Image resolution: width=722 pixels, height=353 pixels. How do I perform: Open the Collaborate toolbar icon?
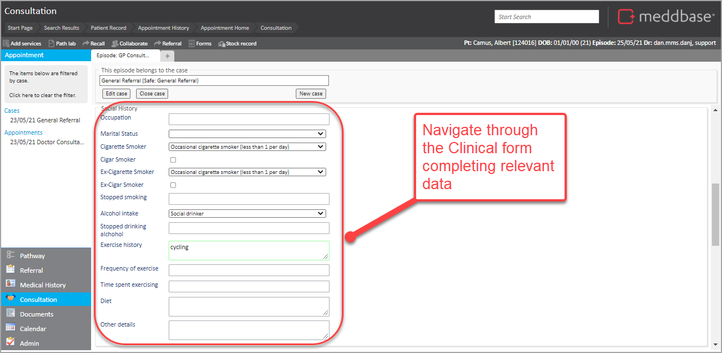pyautogui.click(x=115, y=43)
